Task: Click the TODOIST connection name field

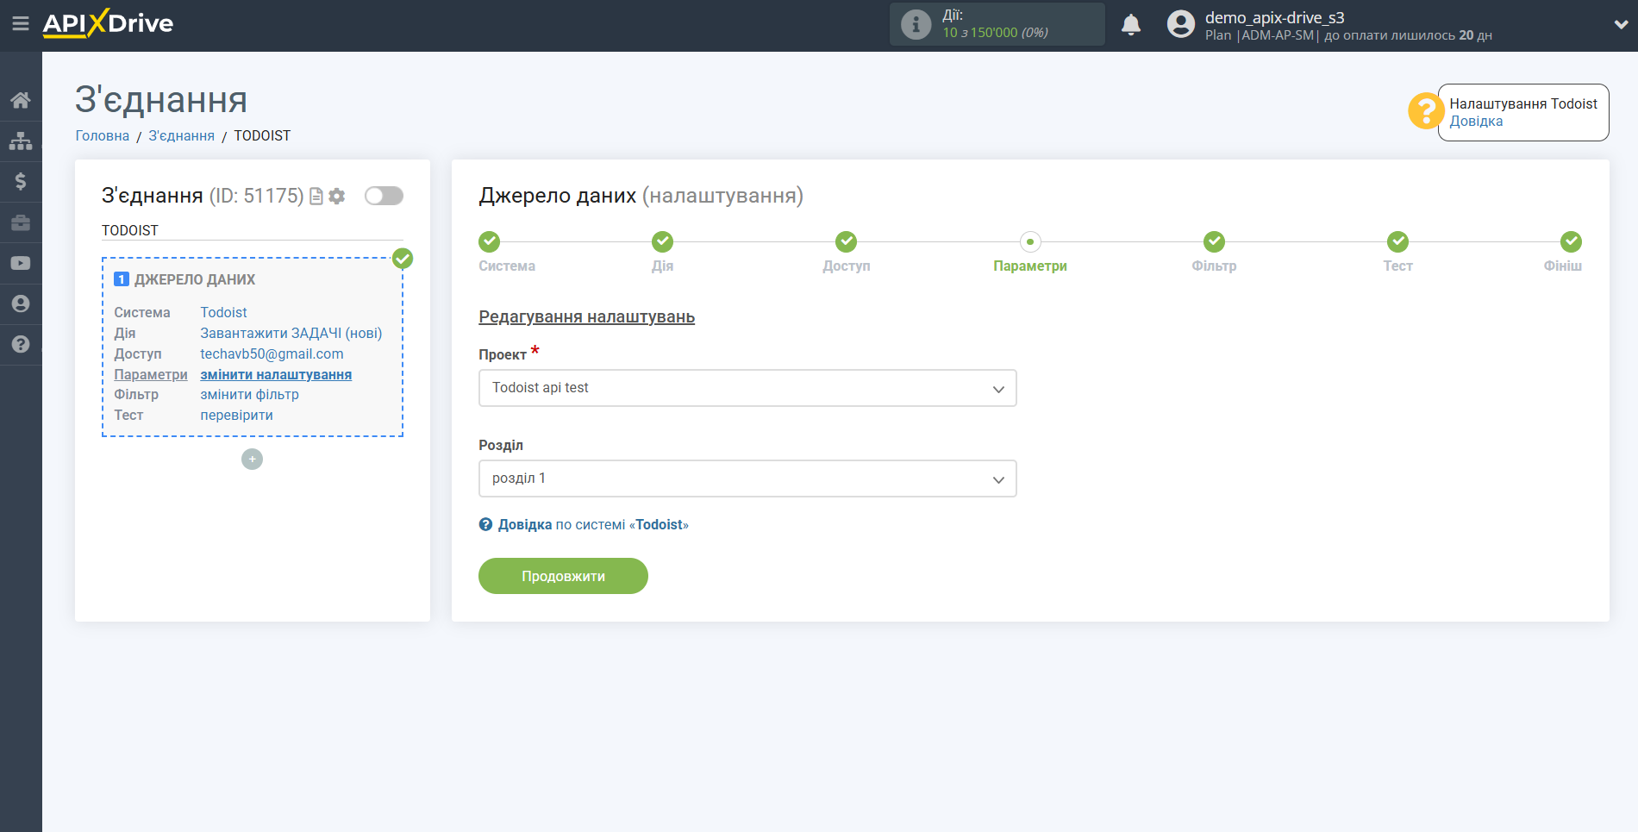Action: 252,230
